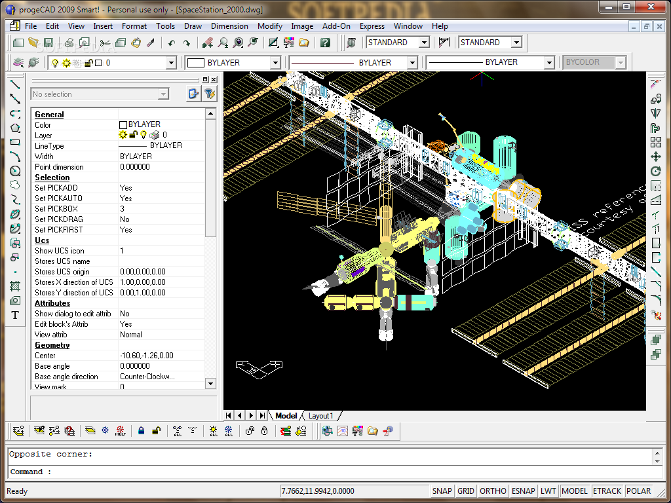The height and width of the screenshot is (503, 671).
Task: Click the scroll down arrow in properties panel
Action: [x=210, y=384]
